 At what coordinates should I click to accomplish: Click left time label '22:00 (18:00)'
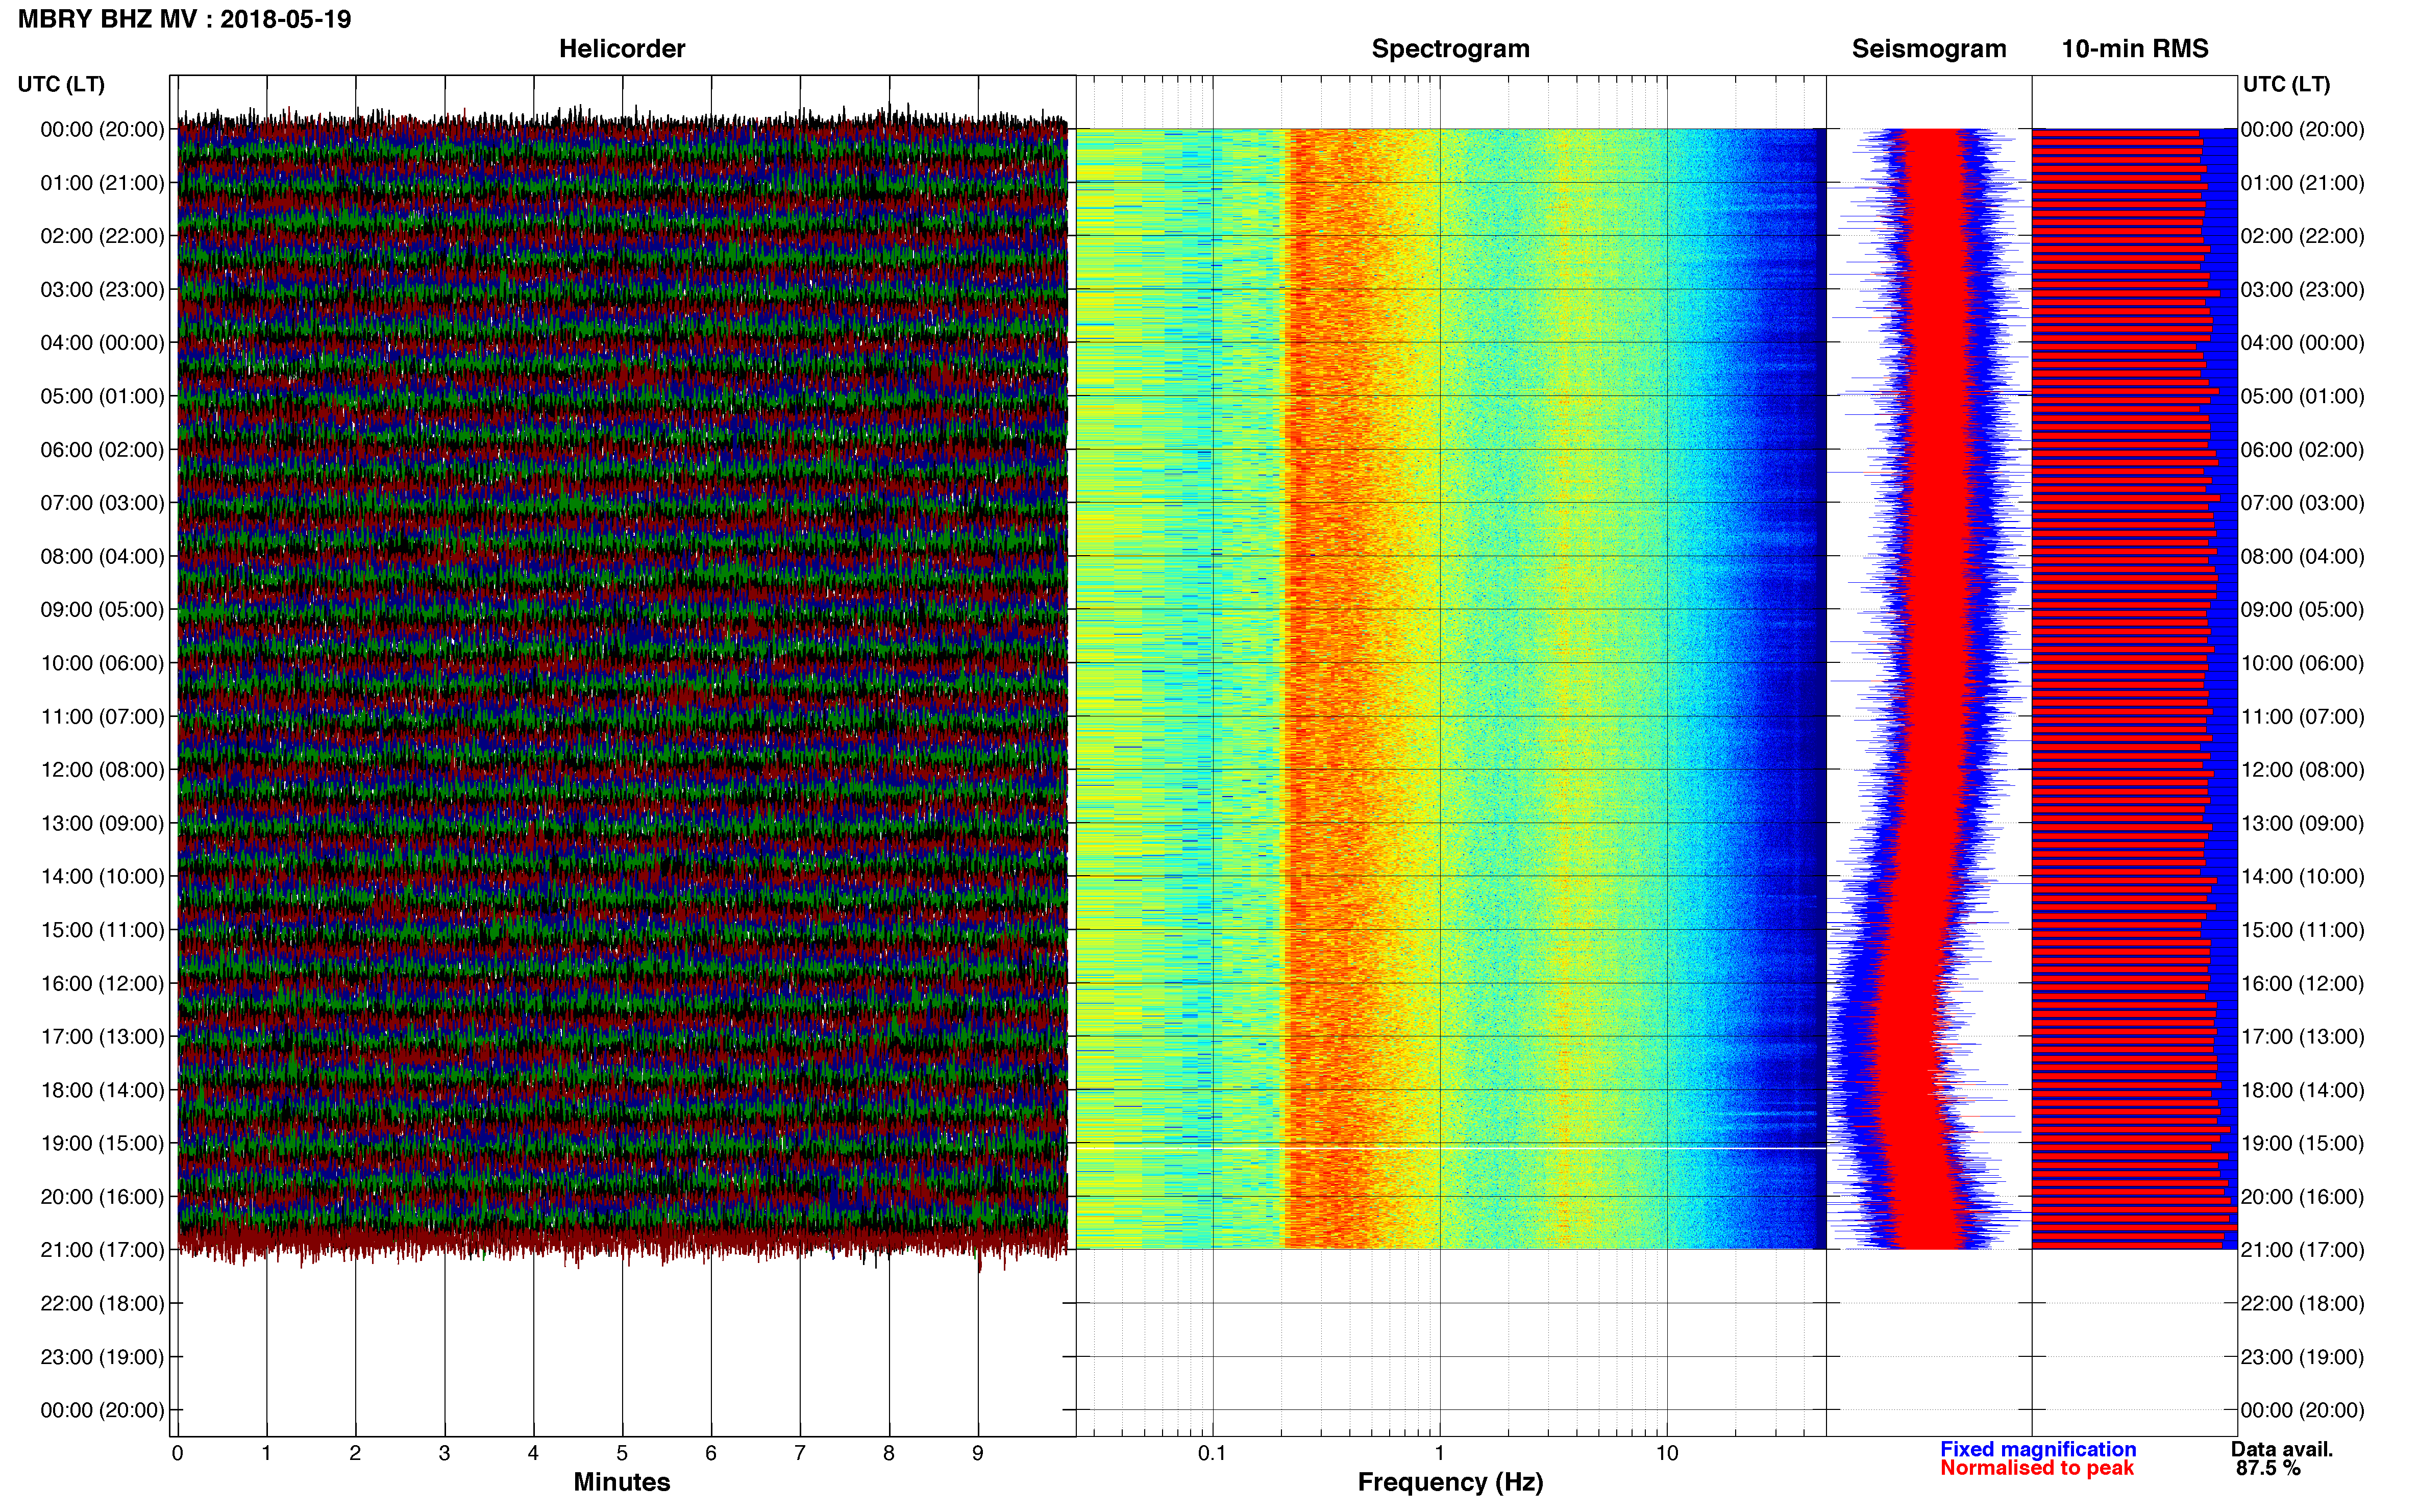click(x=102, y=1304)
